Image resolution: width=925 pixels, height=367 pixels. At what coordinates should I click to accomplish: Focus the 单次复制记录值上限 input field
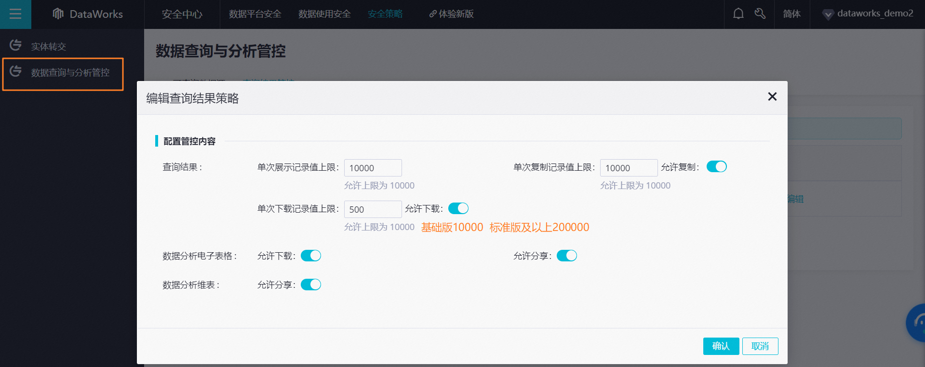629,168
